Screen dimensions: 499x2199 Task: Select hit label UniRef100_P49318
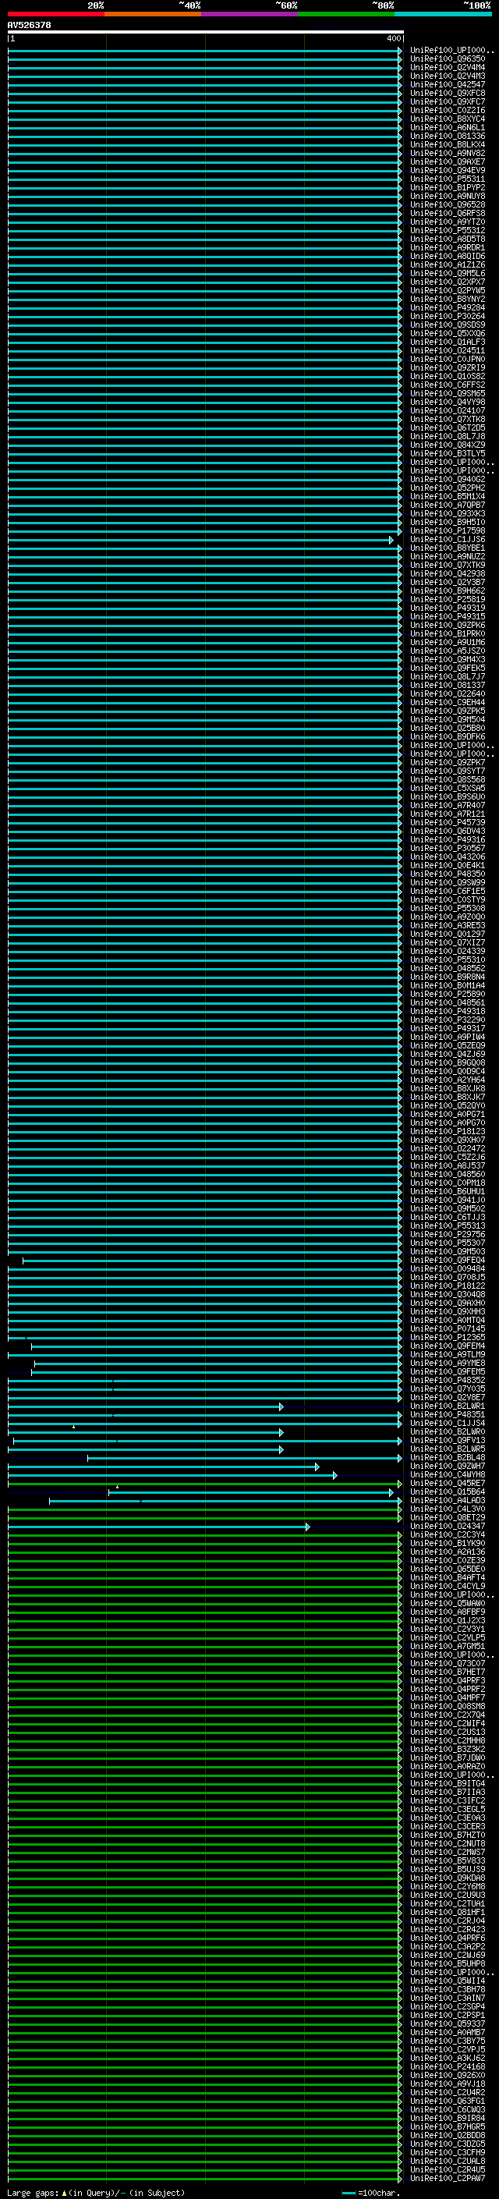448,1012
